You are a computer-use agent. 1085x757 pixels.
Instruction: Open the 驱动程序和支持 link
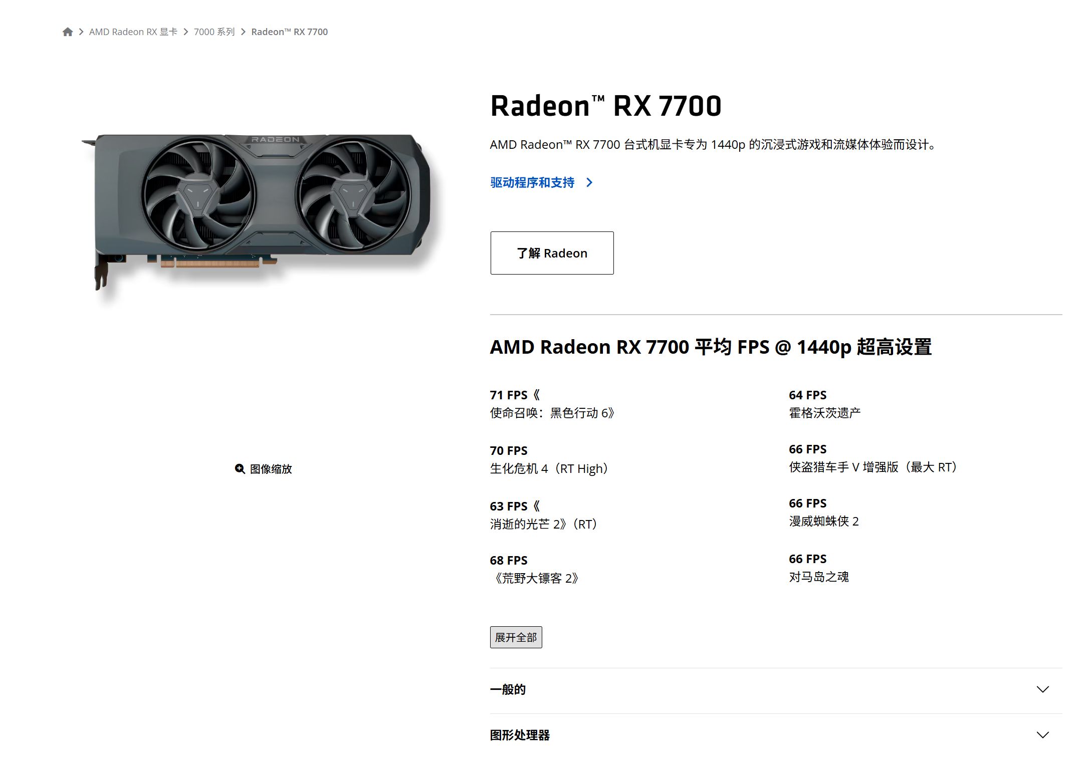tap(532, 183)
